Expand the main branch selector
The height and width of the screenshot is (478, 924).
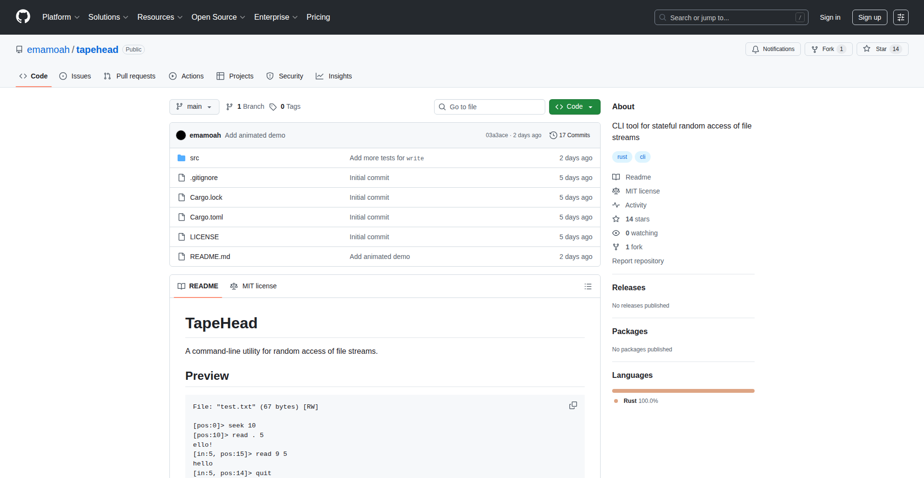(194, 107)
